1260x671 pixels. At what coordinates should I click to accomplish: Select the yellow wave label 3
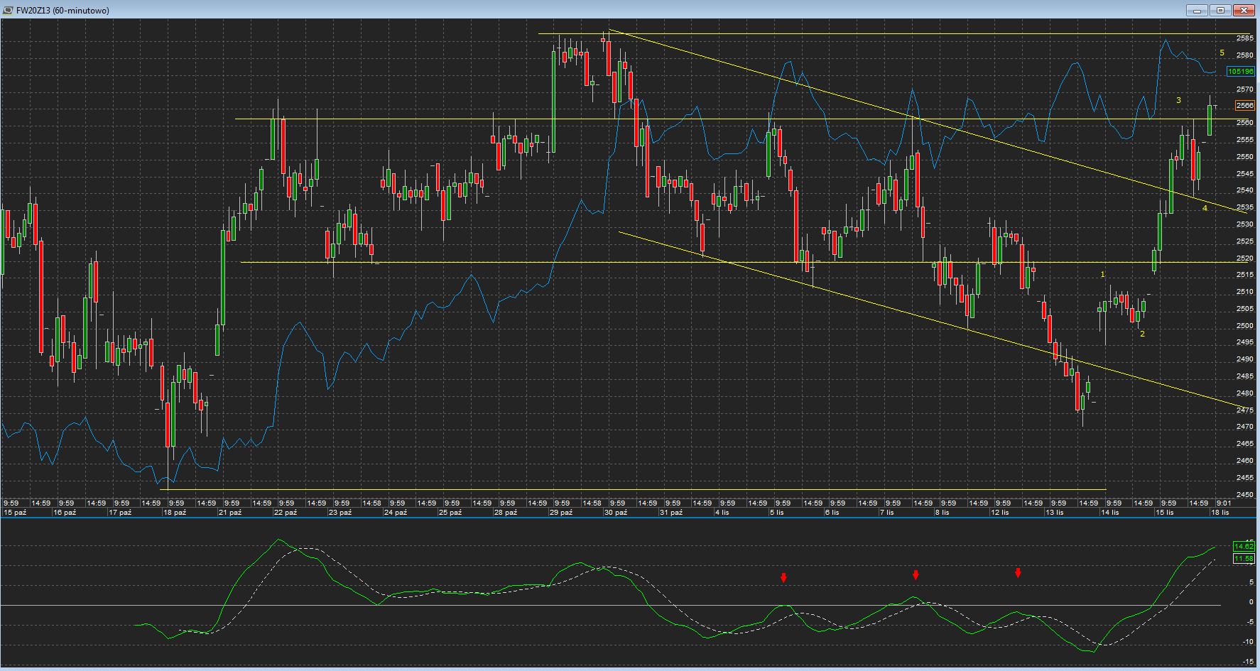point(1178,101)
